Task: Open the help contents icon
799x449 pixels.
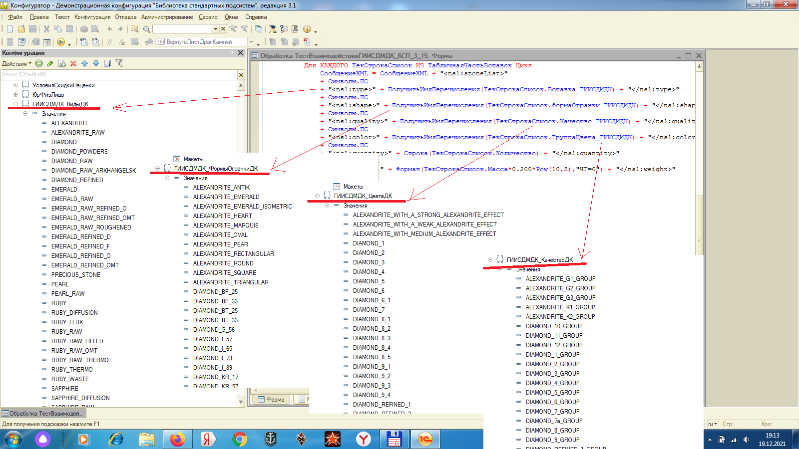Action: click(295, 29)
